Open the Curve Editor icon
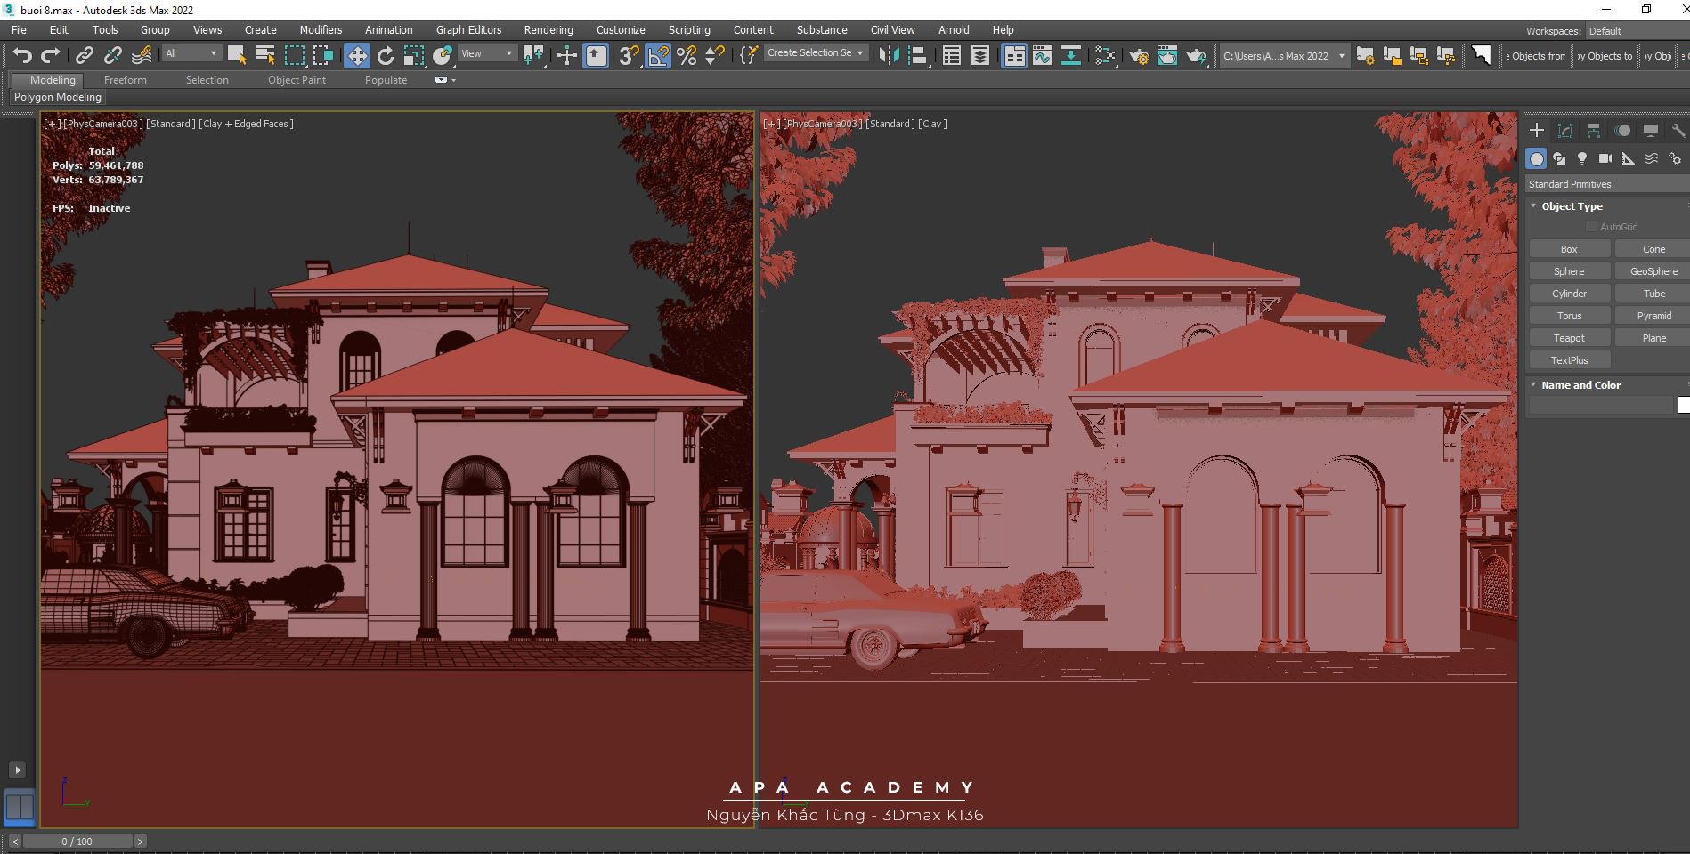Viewport: 1690px width, 854px height. click(1043, 56)
